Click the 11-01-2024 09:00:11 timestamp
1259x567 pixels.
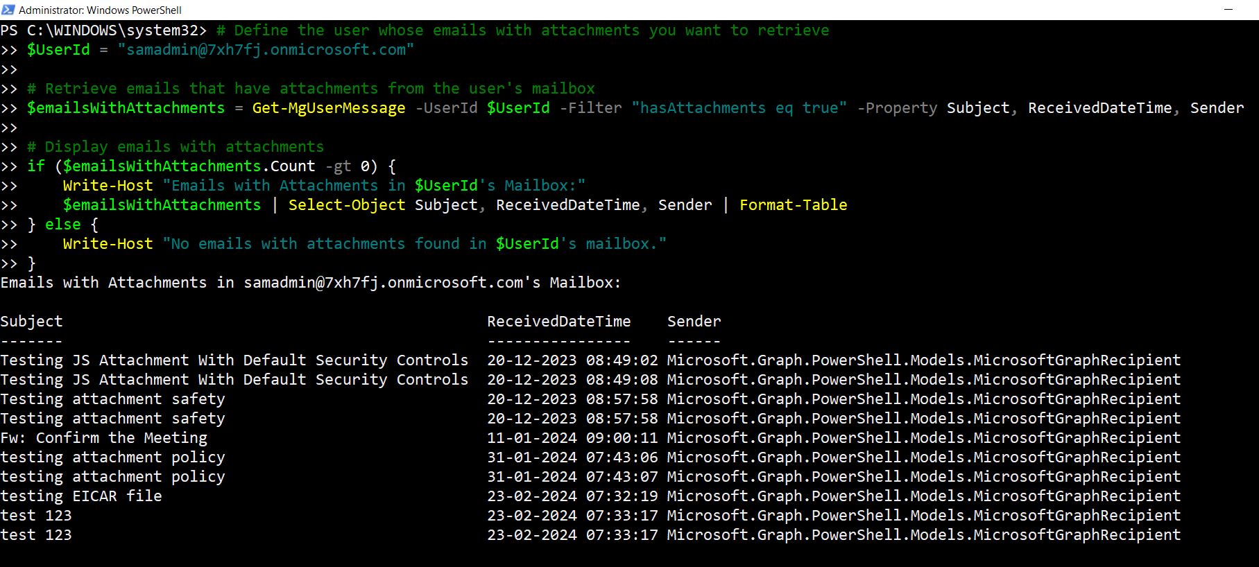[x=572, y=438]
